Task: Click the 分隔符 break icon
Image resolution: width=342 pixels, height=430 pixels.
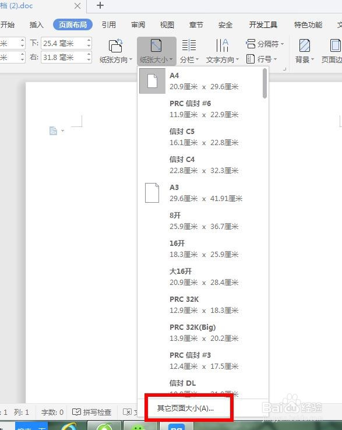Action: coord(251,44)
